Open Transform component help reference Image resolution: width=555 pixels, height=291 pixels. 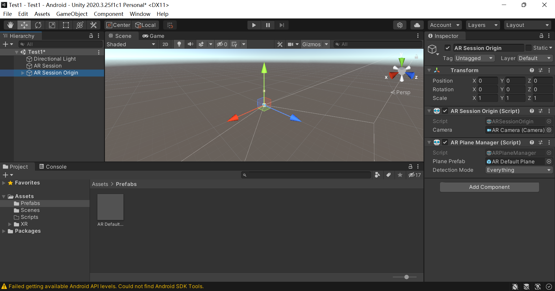(532, 70)
